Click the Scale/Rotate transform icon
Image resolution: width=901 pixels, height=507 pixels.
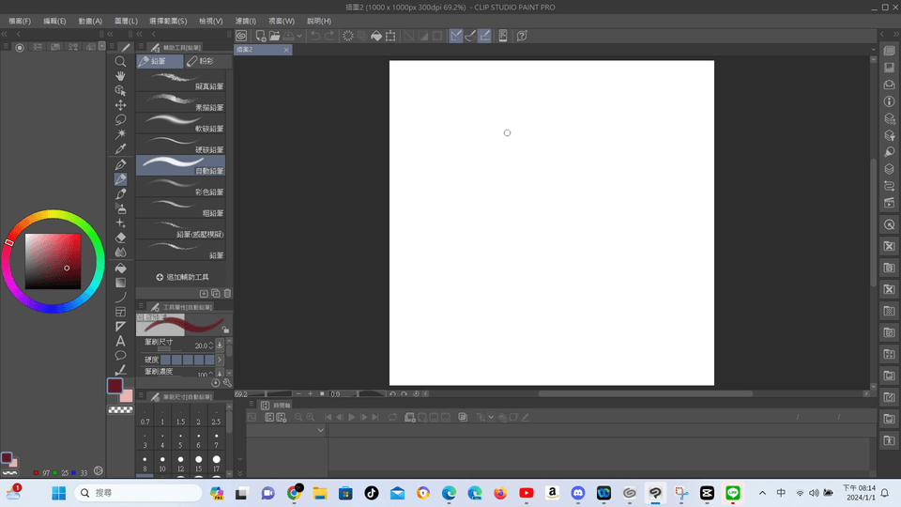click(x=390, y=36)
